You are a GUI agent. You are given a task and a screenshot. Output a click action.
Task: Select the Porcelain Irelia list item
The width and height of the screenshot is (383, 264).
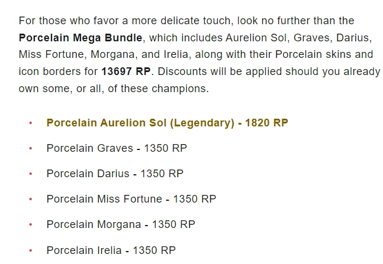(x=84, y=250)
